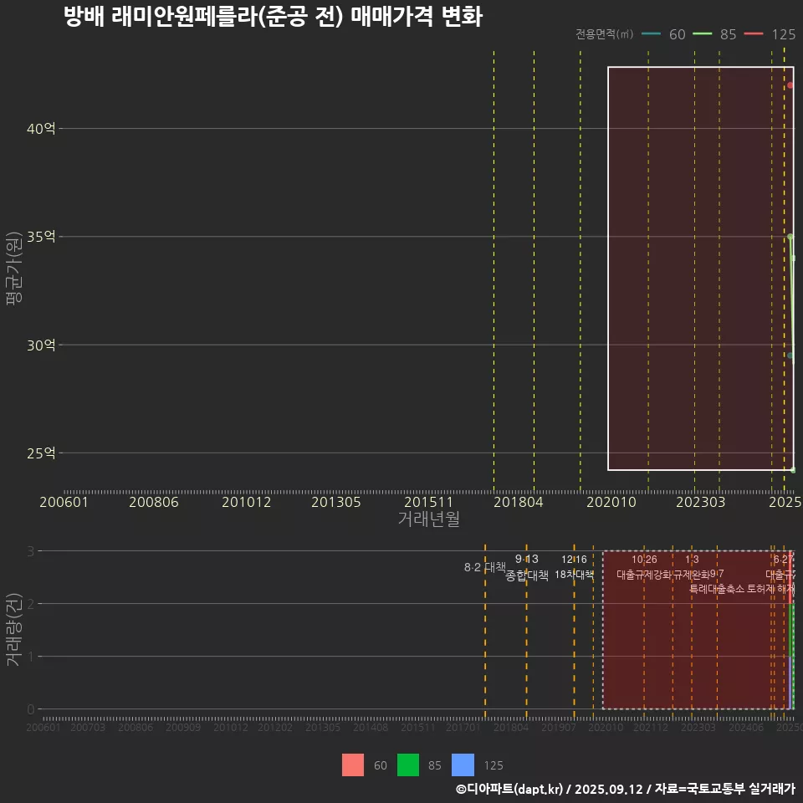Click the green 85㎡ line swatch in top legend
The height and width of the screenshot is (803, 803).
coord(702,33)
